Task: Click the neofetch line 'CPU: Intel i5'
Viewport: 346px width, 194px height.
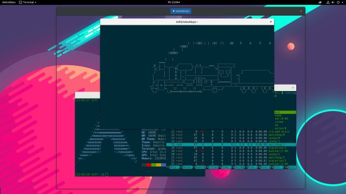Action: pyautogui.click(x=154, y=152)
